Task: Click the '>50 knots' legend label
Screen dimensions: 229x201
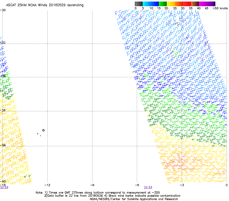Action: (x=220, y=8)
